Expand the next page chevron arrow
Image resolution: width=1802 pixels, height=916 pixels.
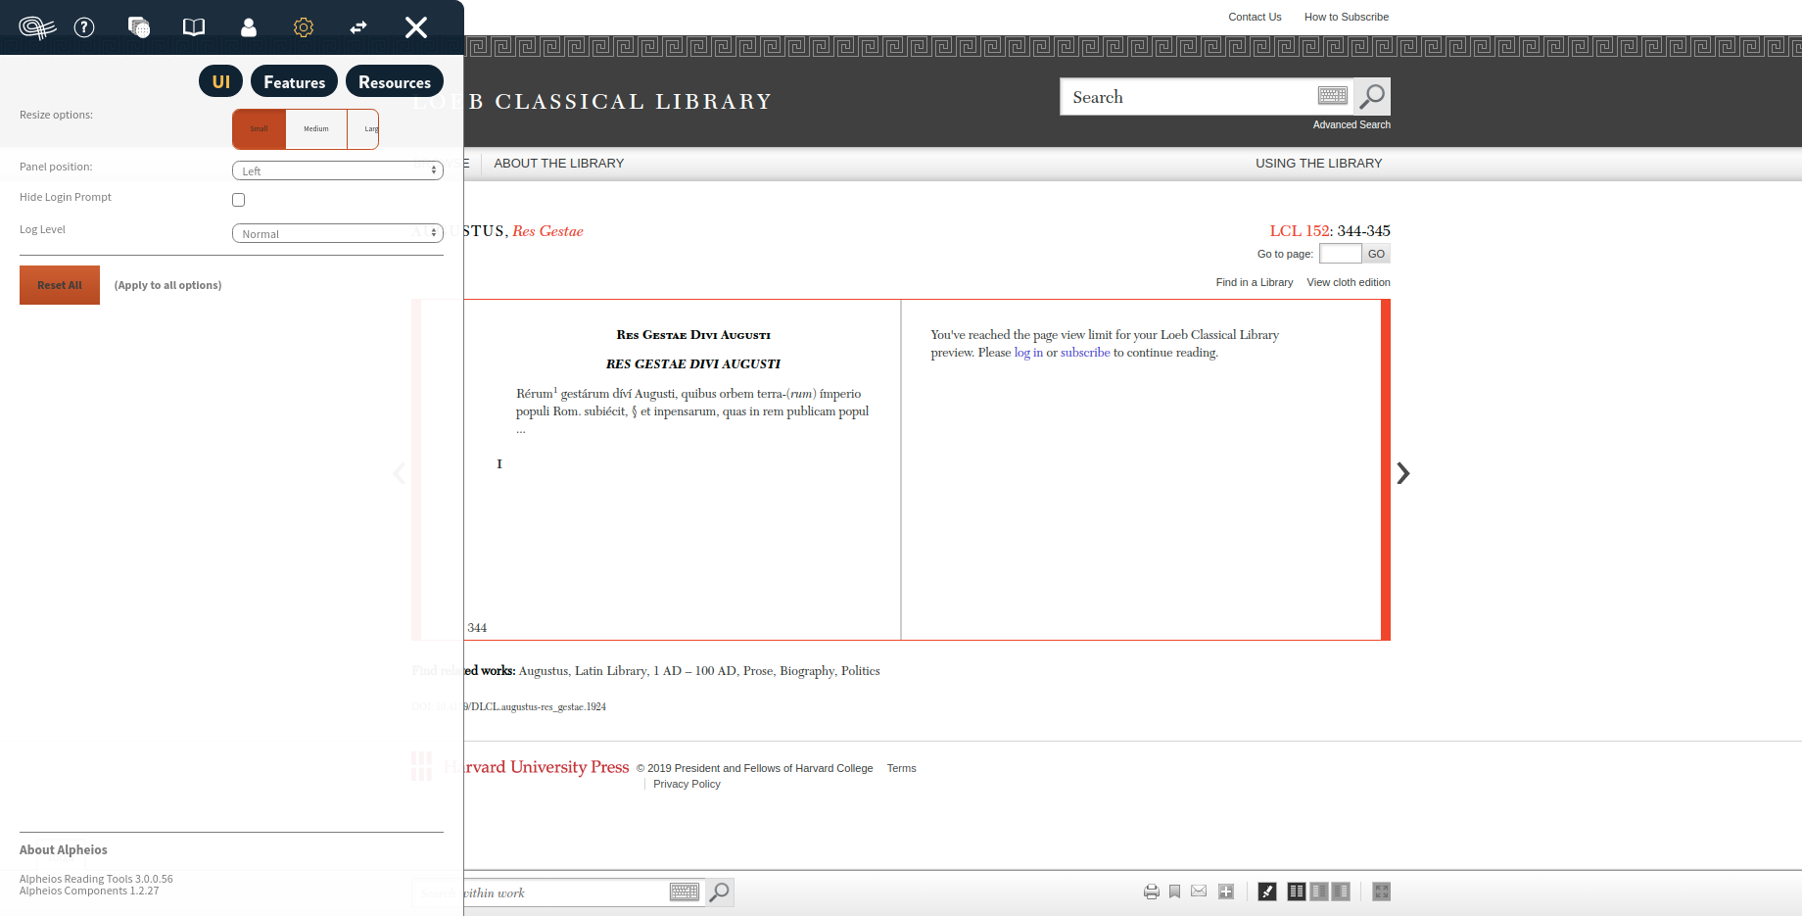point(1402,473)
